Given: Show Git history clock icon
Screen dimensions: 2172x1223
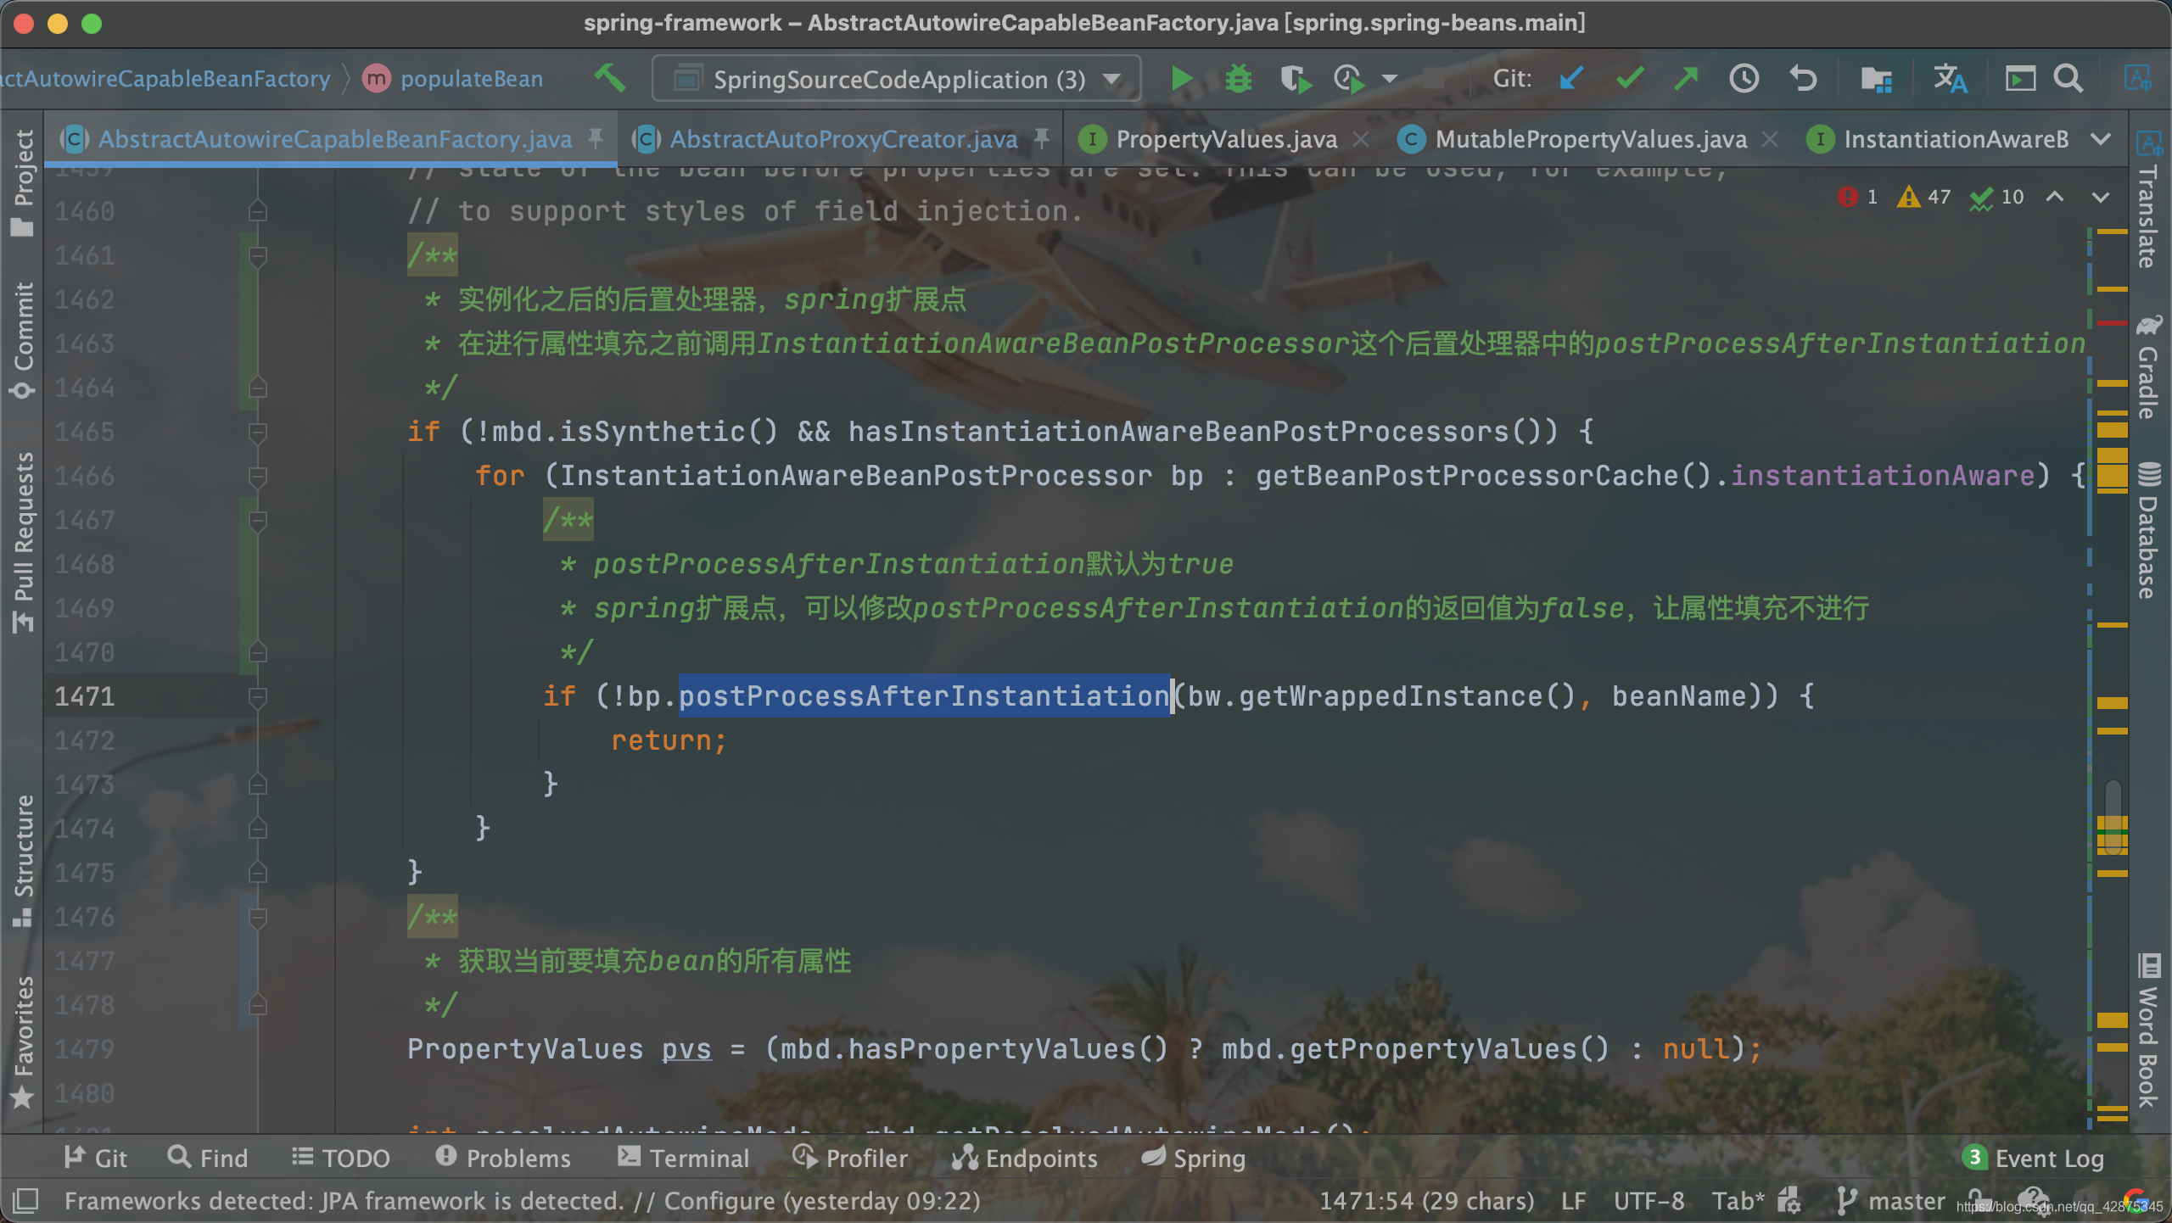Looking at the screenshot, I should coord(1744,79).
